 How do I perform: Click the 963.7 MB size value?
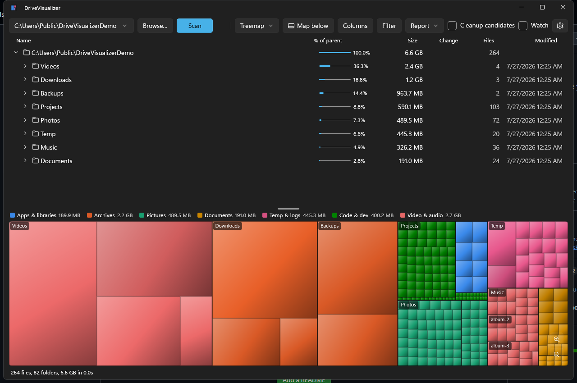[x=410, y=93]
